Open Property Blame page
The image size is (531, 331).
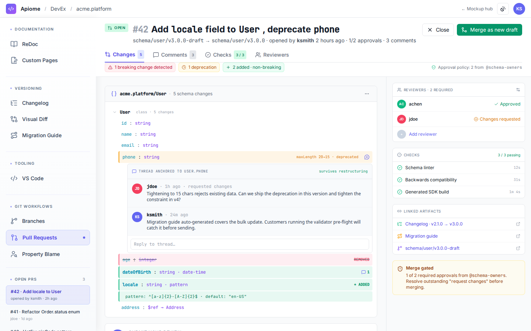pos(48,254)
